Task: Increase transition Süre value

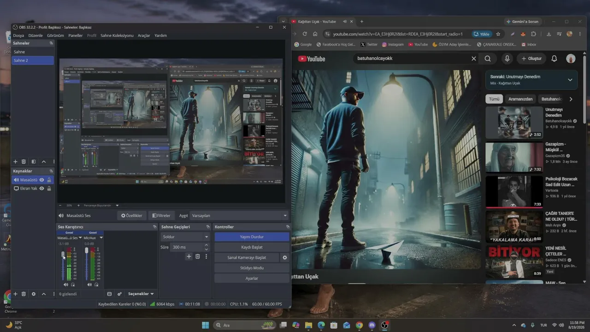Action: tap(206, 245)
